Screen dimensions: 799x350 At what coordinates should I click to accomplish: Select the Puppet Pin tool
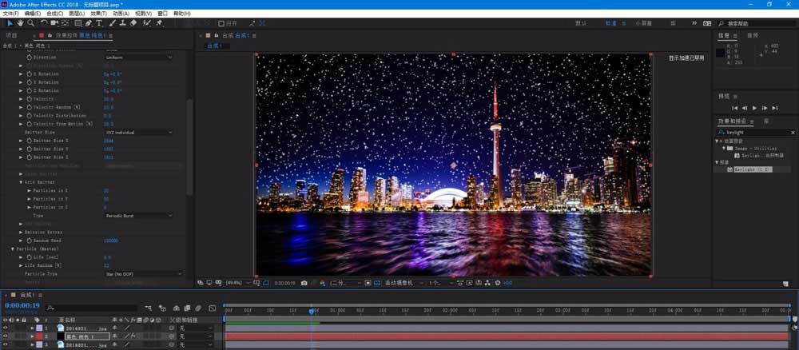click(160, 23)
